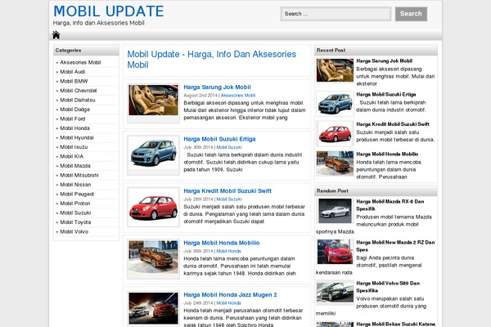Screen dimensions: 491x327
Task: Open Mobil Peugeot category
Action: click(77, 194)
